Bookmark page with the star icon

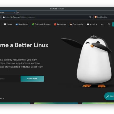click(90, 17)
